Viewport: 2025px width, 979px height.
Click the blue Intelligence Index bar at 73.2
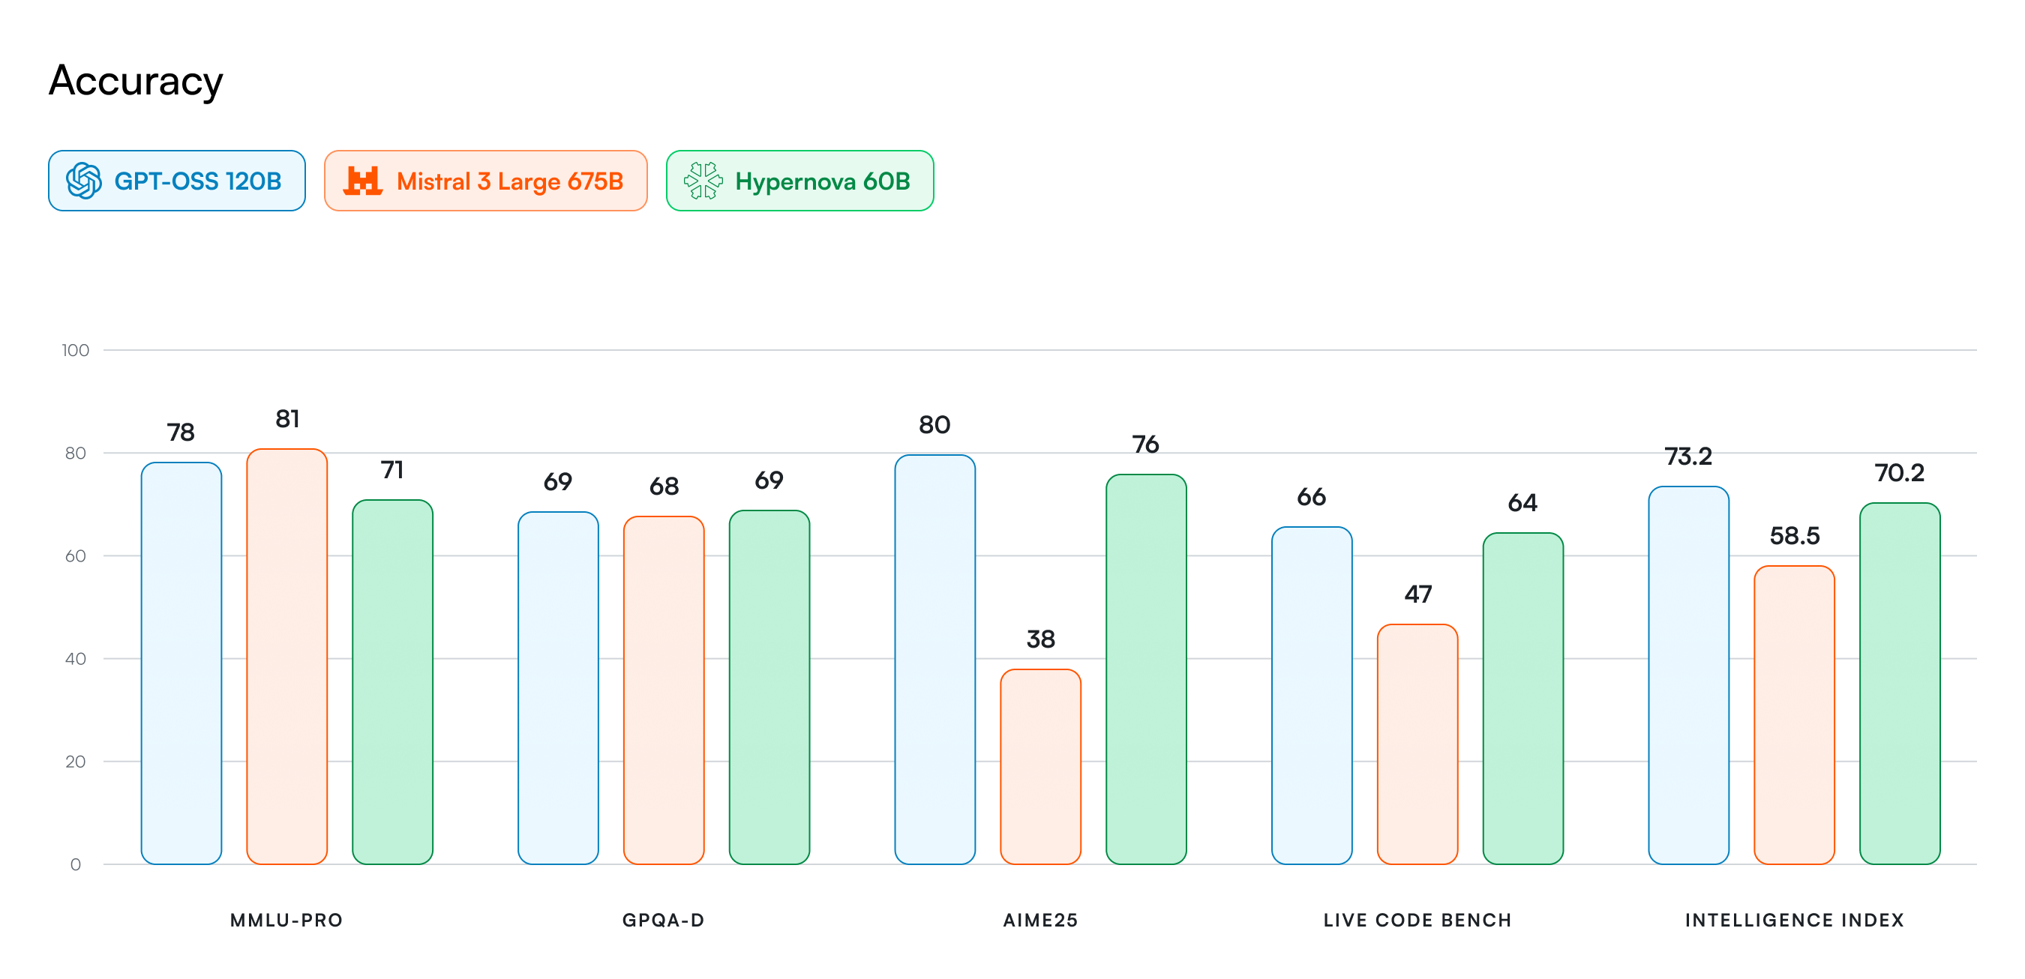click(x=1688, y=675)
